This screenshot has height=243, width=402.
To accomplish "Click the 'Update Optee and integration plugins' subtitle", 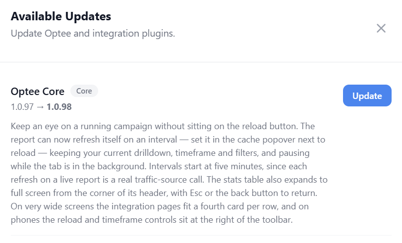I will pyautogui.click(x=93, y=33).
